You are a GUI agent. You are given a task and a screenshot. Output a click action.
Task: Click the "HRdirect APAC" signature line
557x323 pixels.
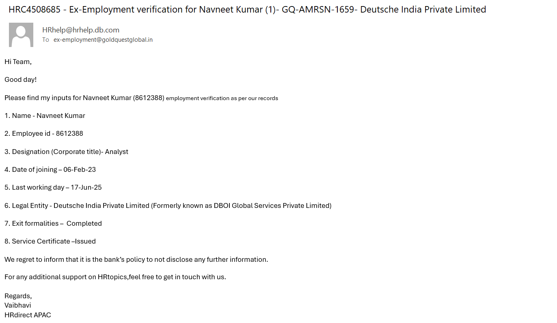28,315
